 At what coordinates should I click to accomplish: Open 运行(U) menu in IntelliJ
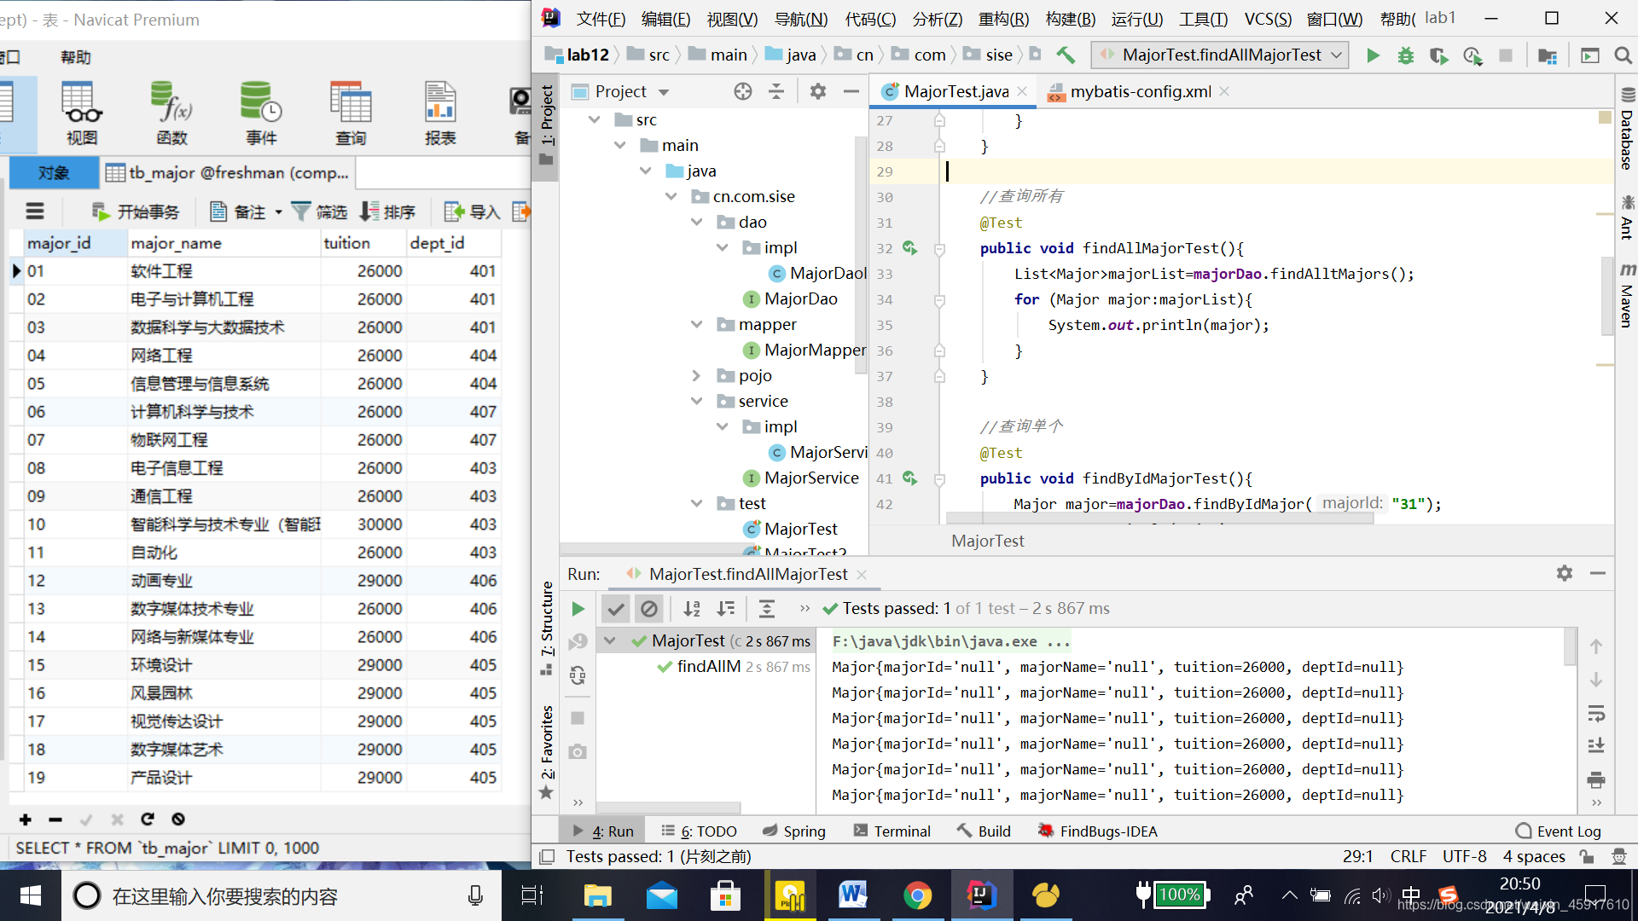(1136, 19)
